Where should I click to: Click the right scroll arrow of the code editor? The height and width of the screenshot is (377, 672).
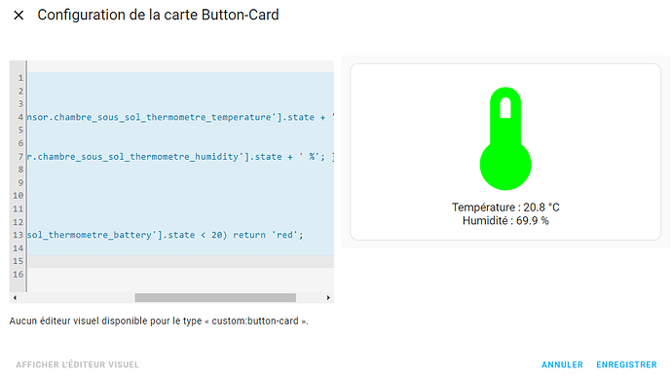point(328,298)
